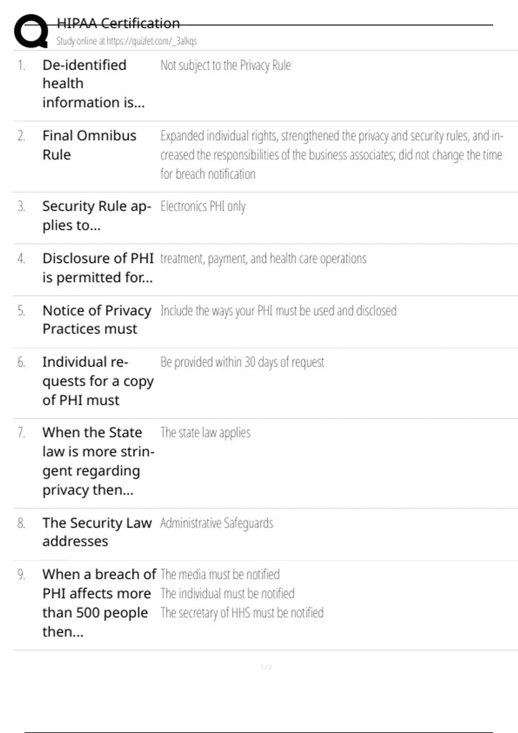Select 'The Security Law addresses' term
The image size is (518, 733).
point(97,532)
